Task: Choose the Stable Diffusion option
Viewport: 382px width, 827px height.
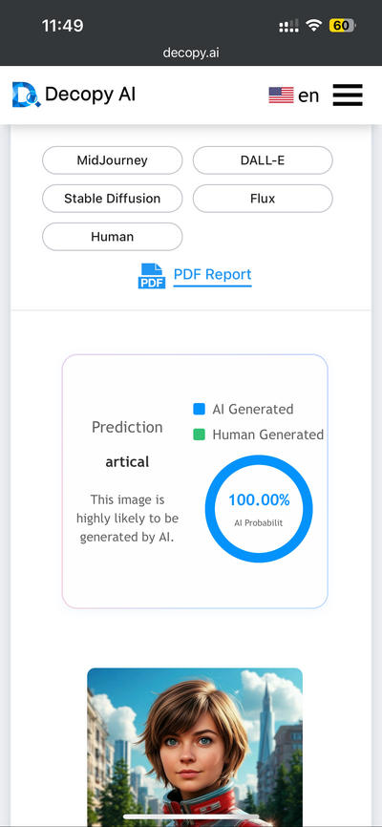Action: [x=113, y=199]
